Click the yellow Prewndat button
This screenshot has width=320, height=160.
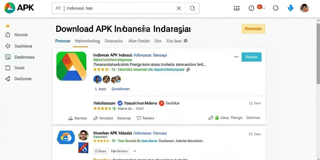point(253,29)
